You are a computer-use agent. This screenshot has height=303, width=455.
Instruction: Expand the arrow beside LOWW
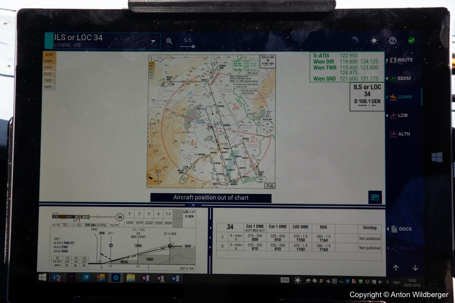point(387,97)
